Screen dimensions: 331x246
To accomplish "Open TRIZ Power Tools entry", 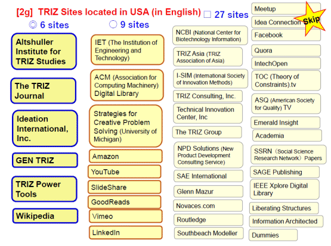I will [44, 189].
